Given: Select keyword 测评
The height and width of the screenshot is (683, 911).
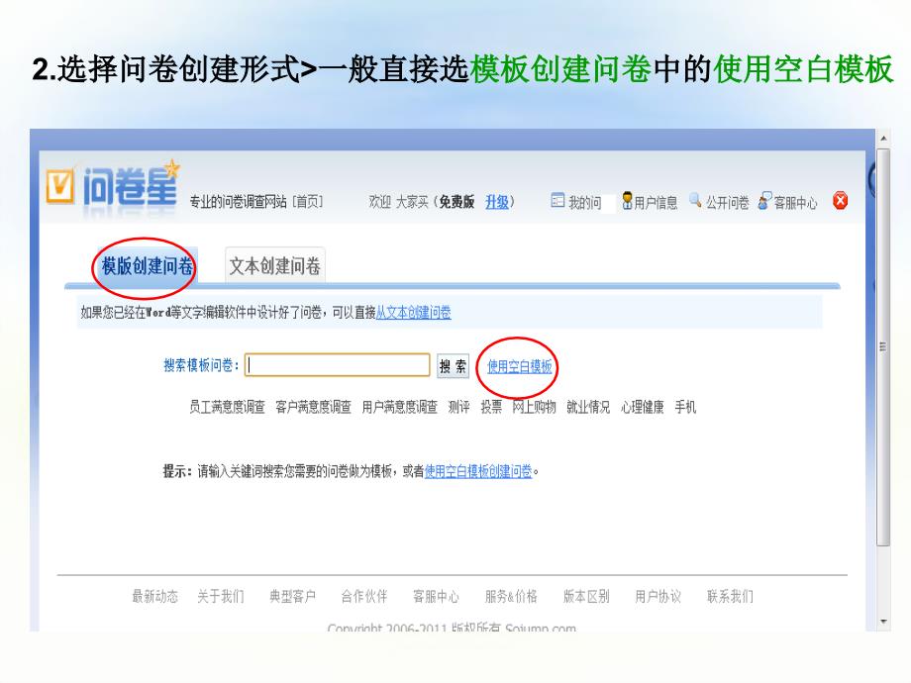Looking at the screenshot, I should [459, 407].
